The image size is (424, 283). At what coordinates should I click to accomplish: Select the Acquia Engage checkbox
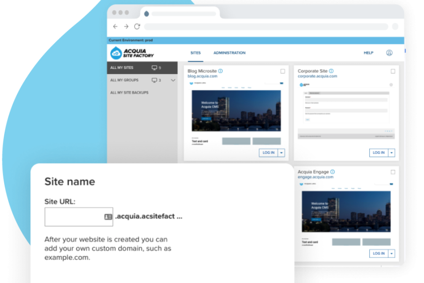393,172
